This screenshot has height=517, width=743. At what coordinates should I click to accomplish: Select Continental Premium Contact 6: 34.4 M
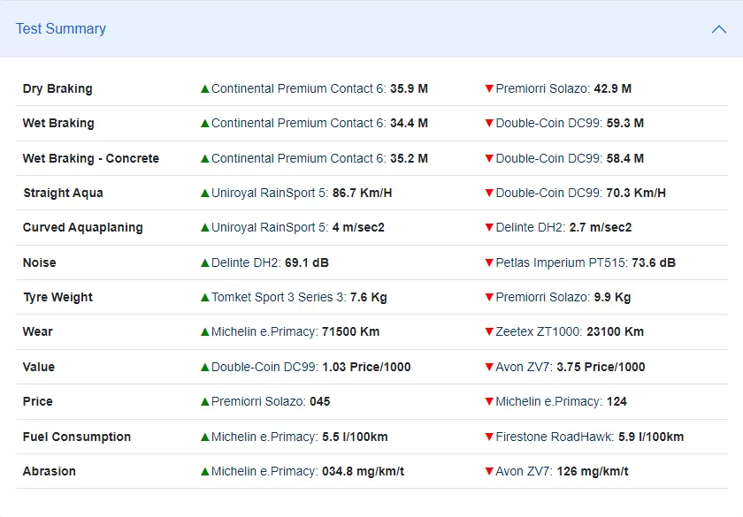[319, 123]
